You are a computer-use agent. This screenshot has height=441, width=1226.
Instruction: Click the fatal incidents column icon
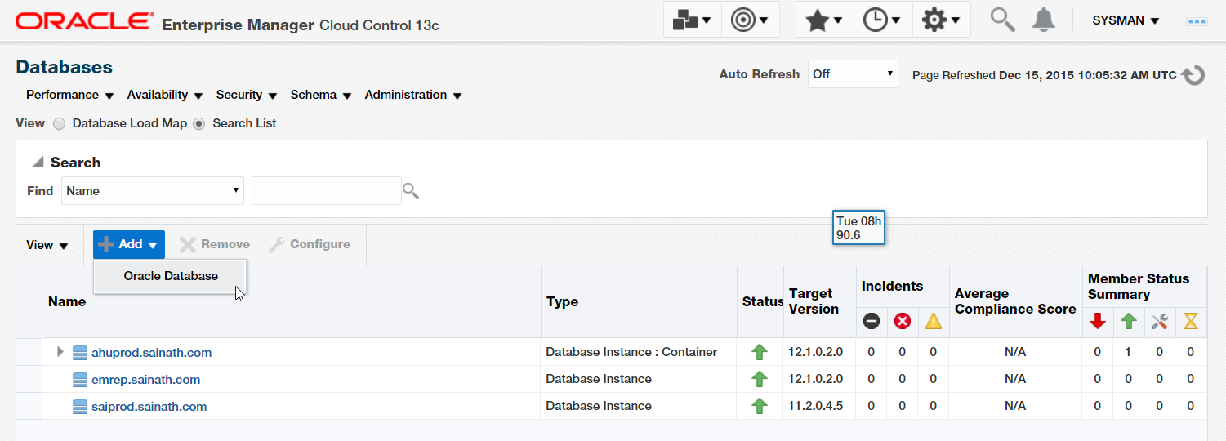tap(872, 322)
